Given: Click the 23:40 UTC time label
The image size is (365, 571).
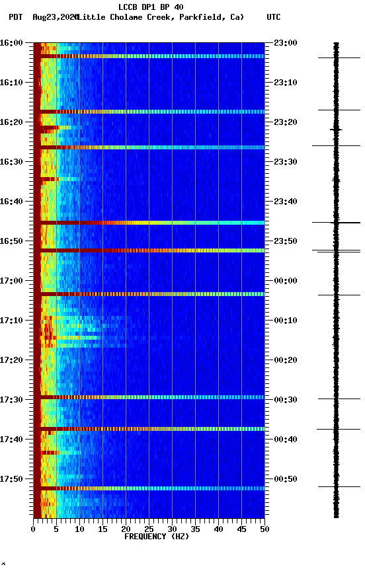Looking at the screenshot, I should 286,202.
